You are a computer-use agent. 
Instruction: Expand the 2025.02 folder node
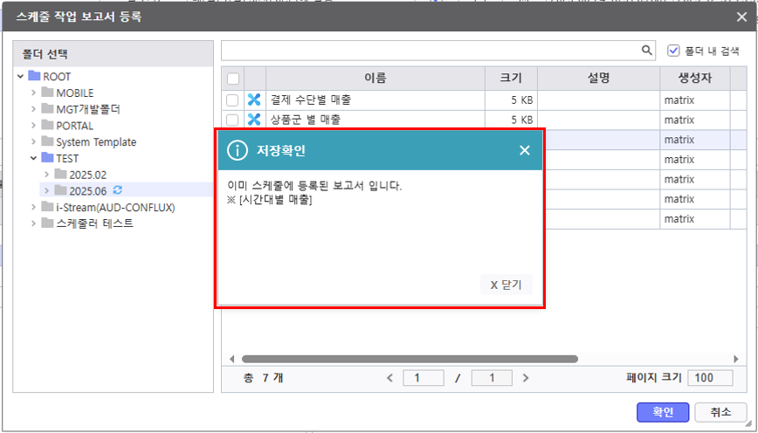pos(46,175)
